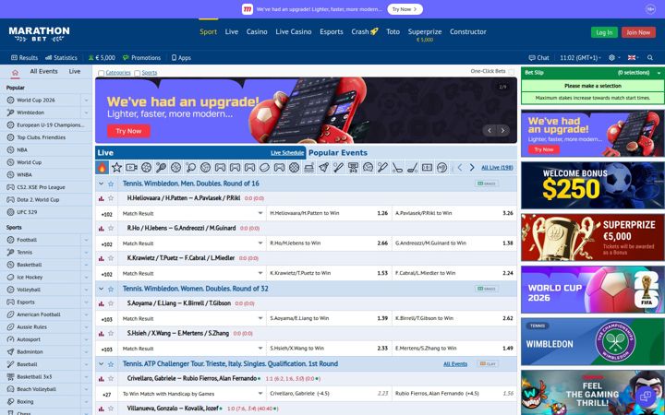Open the search magnifier icon in the header
The width and height of the screenshot is (665, 415).
coord(650,57)
